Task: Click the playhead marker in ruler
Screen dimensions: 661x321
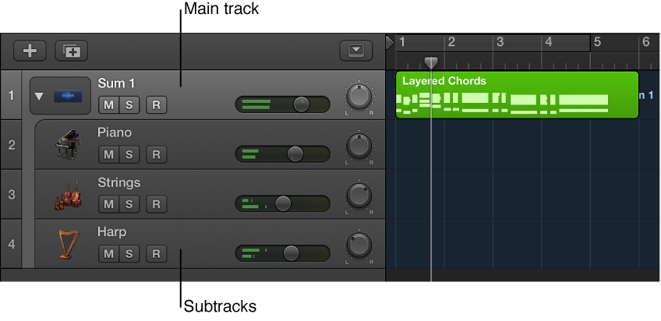Action: pyautogui.click(x=431, y=63)
